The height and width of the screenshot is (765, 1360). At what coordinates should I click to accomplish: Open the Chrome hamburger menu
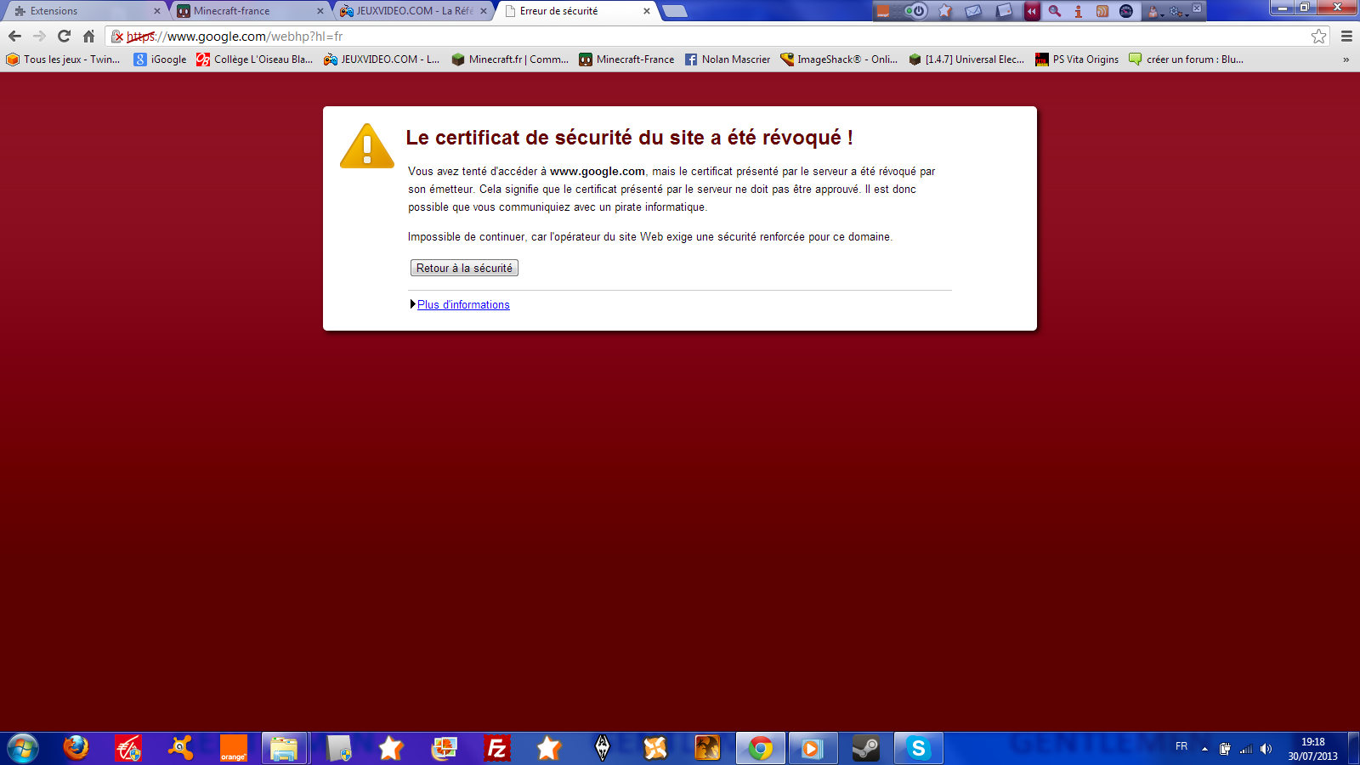coord(1346,36)
